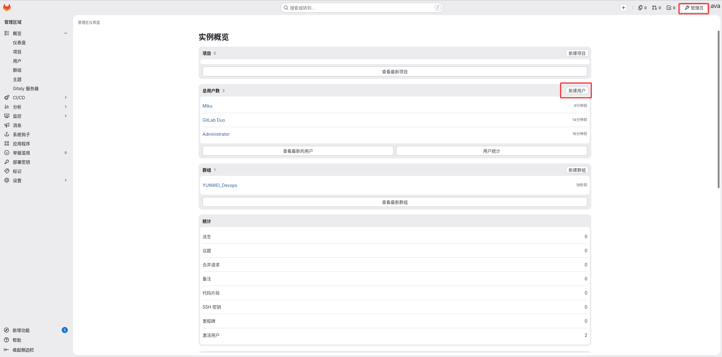Click the Help question mark icon
722x357 pixels.
click(x=6, y=340)
